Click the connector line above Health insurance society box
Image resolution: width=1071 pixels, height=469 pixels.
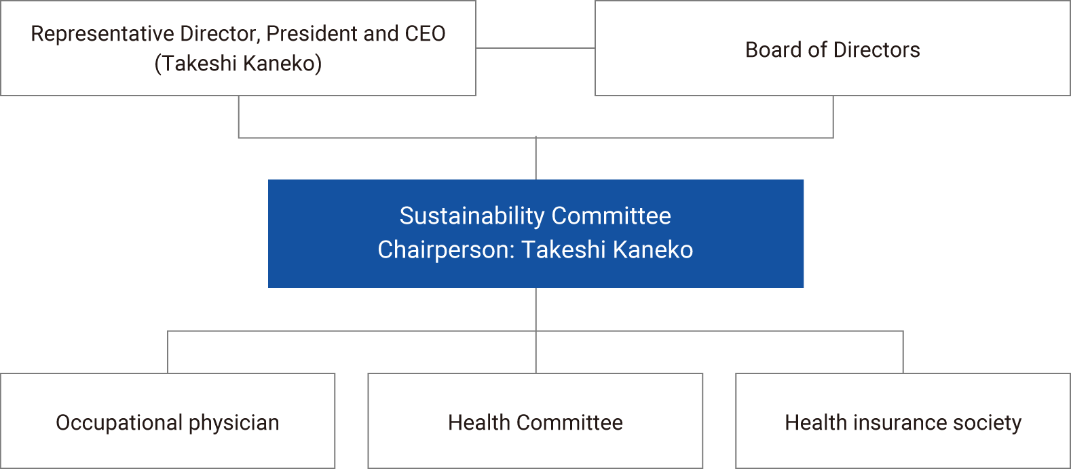point(903,352)
